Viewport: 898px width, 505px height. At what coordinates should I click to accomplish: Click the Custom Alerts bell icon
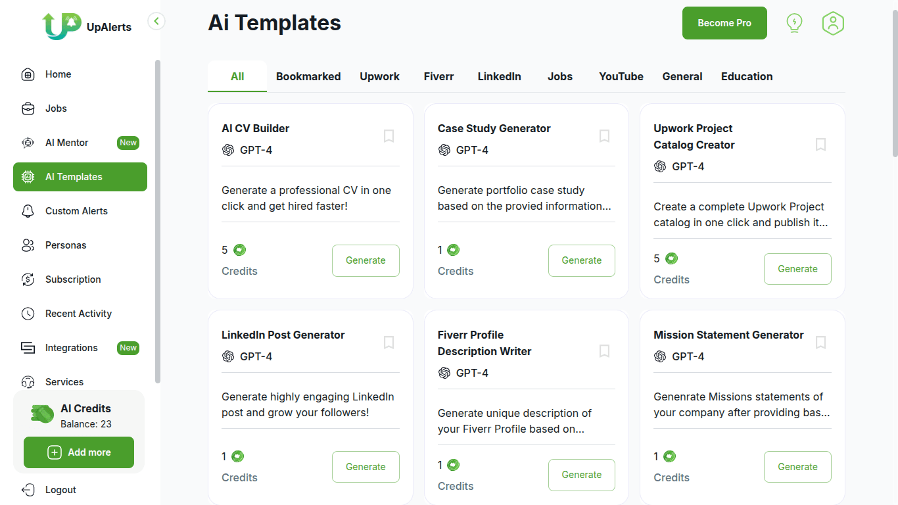coord(28,211)
